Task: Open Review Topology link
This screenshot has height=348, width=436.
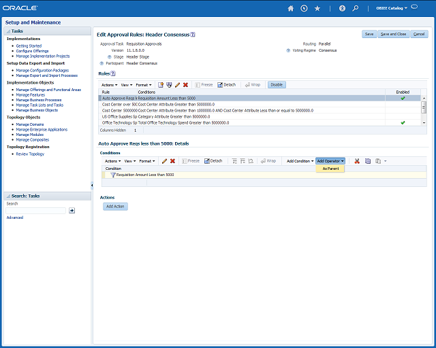Action: coord(30,154)
